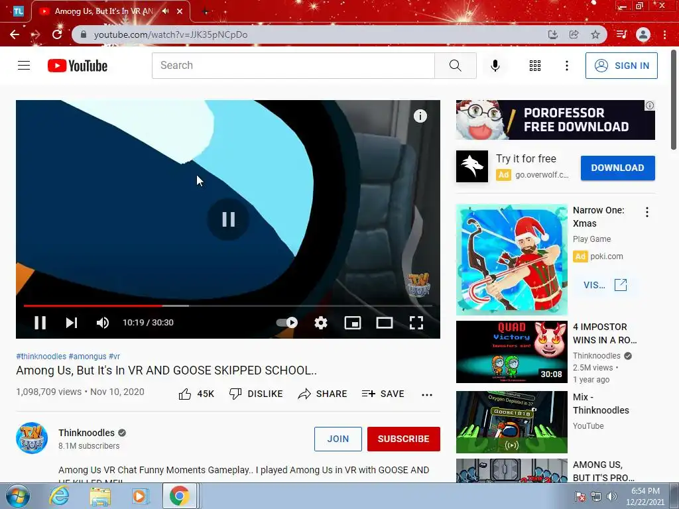Open a new browser tab
Image resolution: width=679 pixels, height=509 pixels.
point(206,12)
